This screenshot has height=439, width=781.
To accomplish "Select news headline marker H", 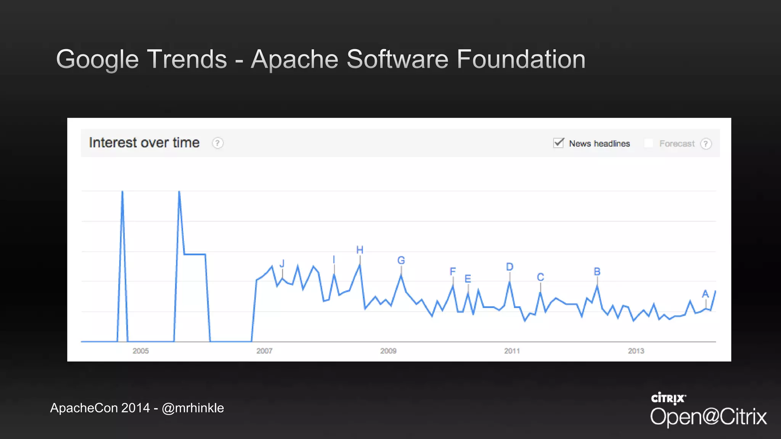I will [x=360, y=250].
